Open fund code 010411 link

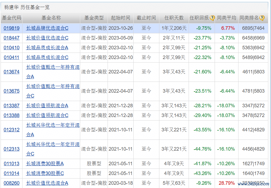[x=12, y=57]
